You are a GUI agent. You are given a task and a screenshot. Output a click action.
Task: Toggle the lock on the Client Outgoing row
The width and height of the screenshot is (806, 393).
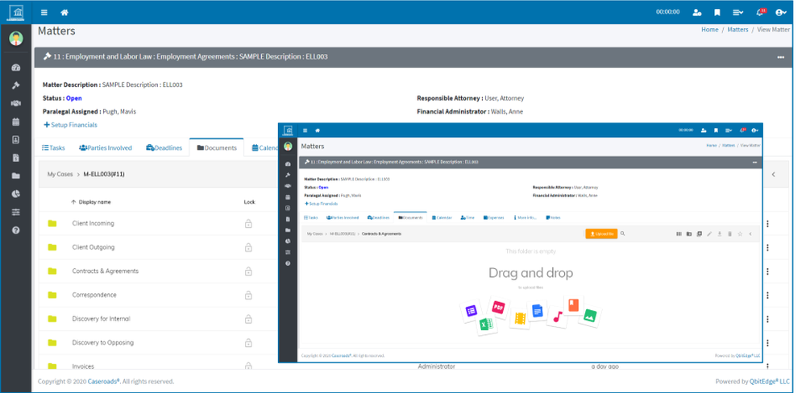point(248,247)
